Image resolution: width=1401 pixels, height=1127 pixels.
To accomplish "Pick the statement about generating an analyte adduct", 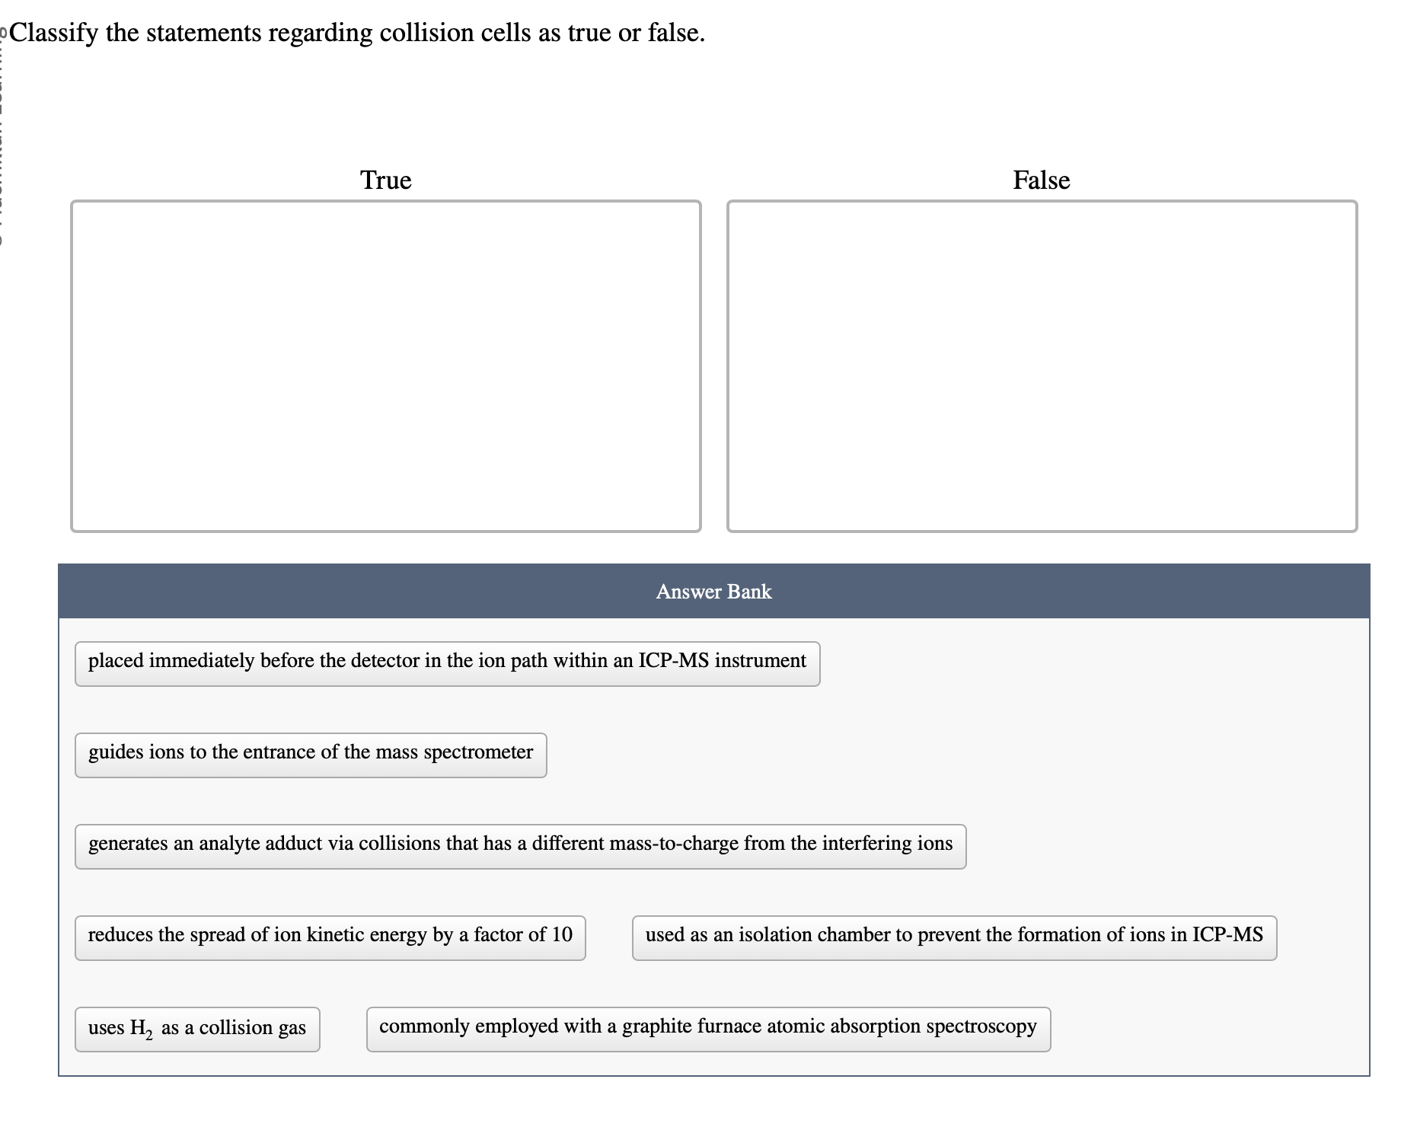I will 520,844.
